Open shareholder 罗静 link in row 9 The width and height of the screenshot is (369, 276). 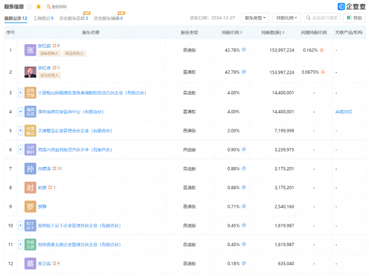(x=42, y=207)
